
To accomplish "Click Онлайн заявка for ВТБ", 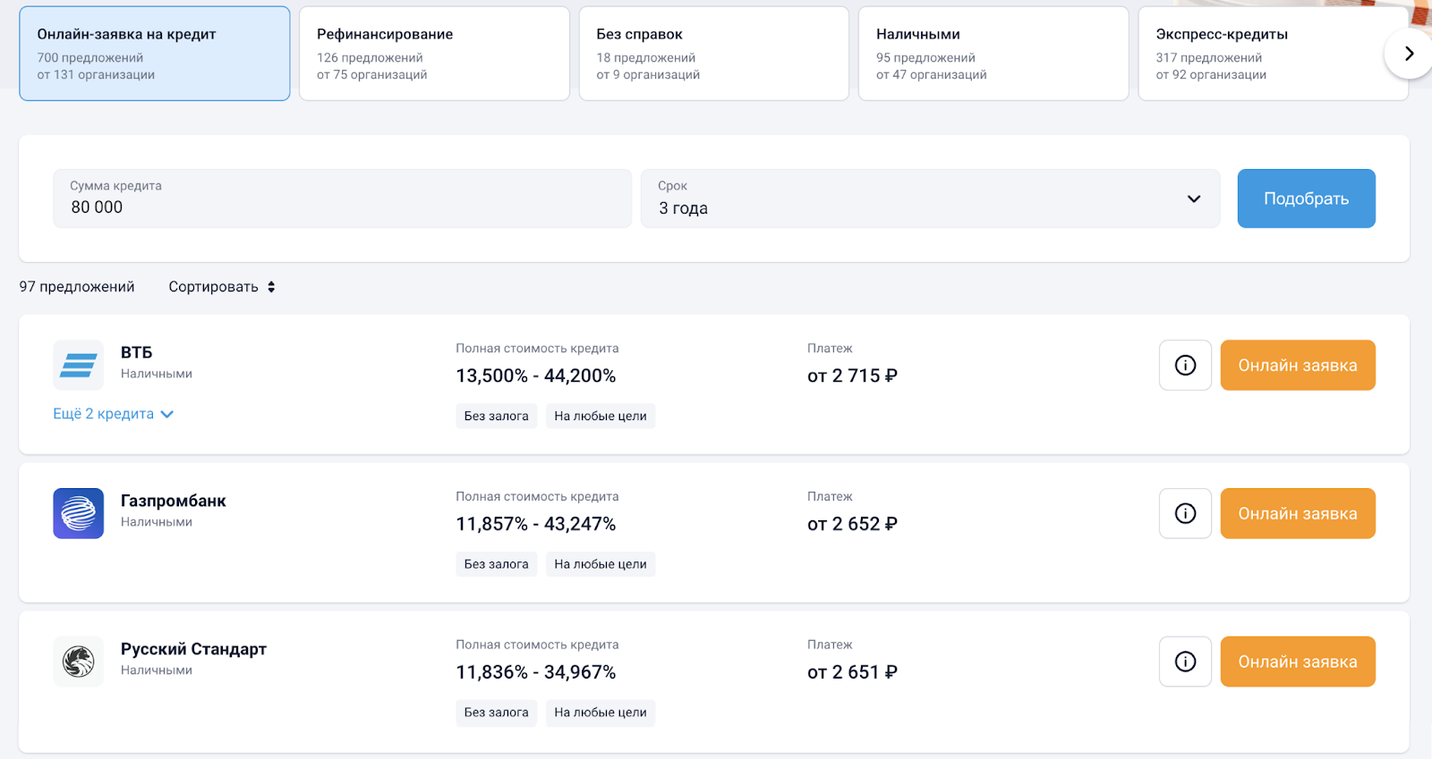I will 1298,365.
